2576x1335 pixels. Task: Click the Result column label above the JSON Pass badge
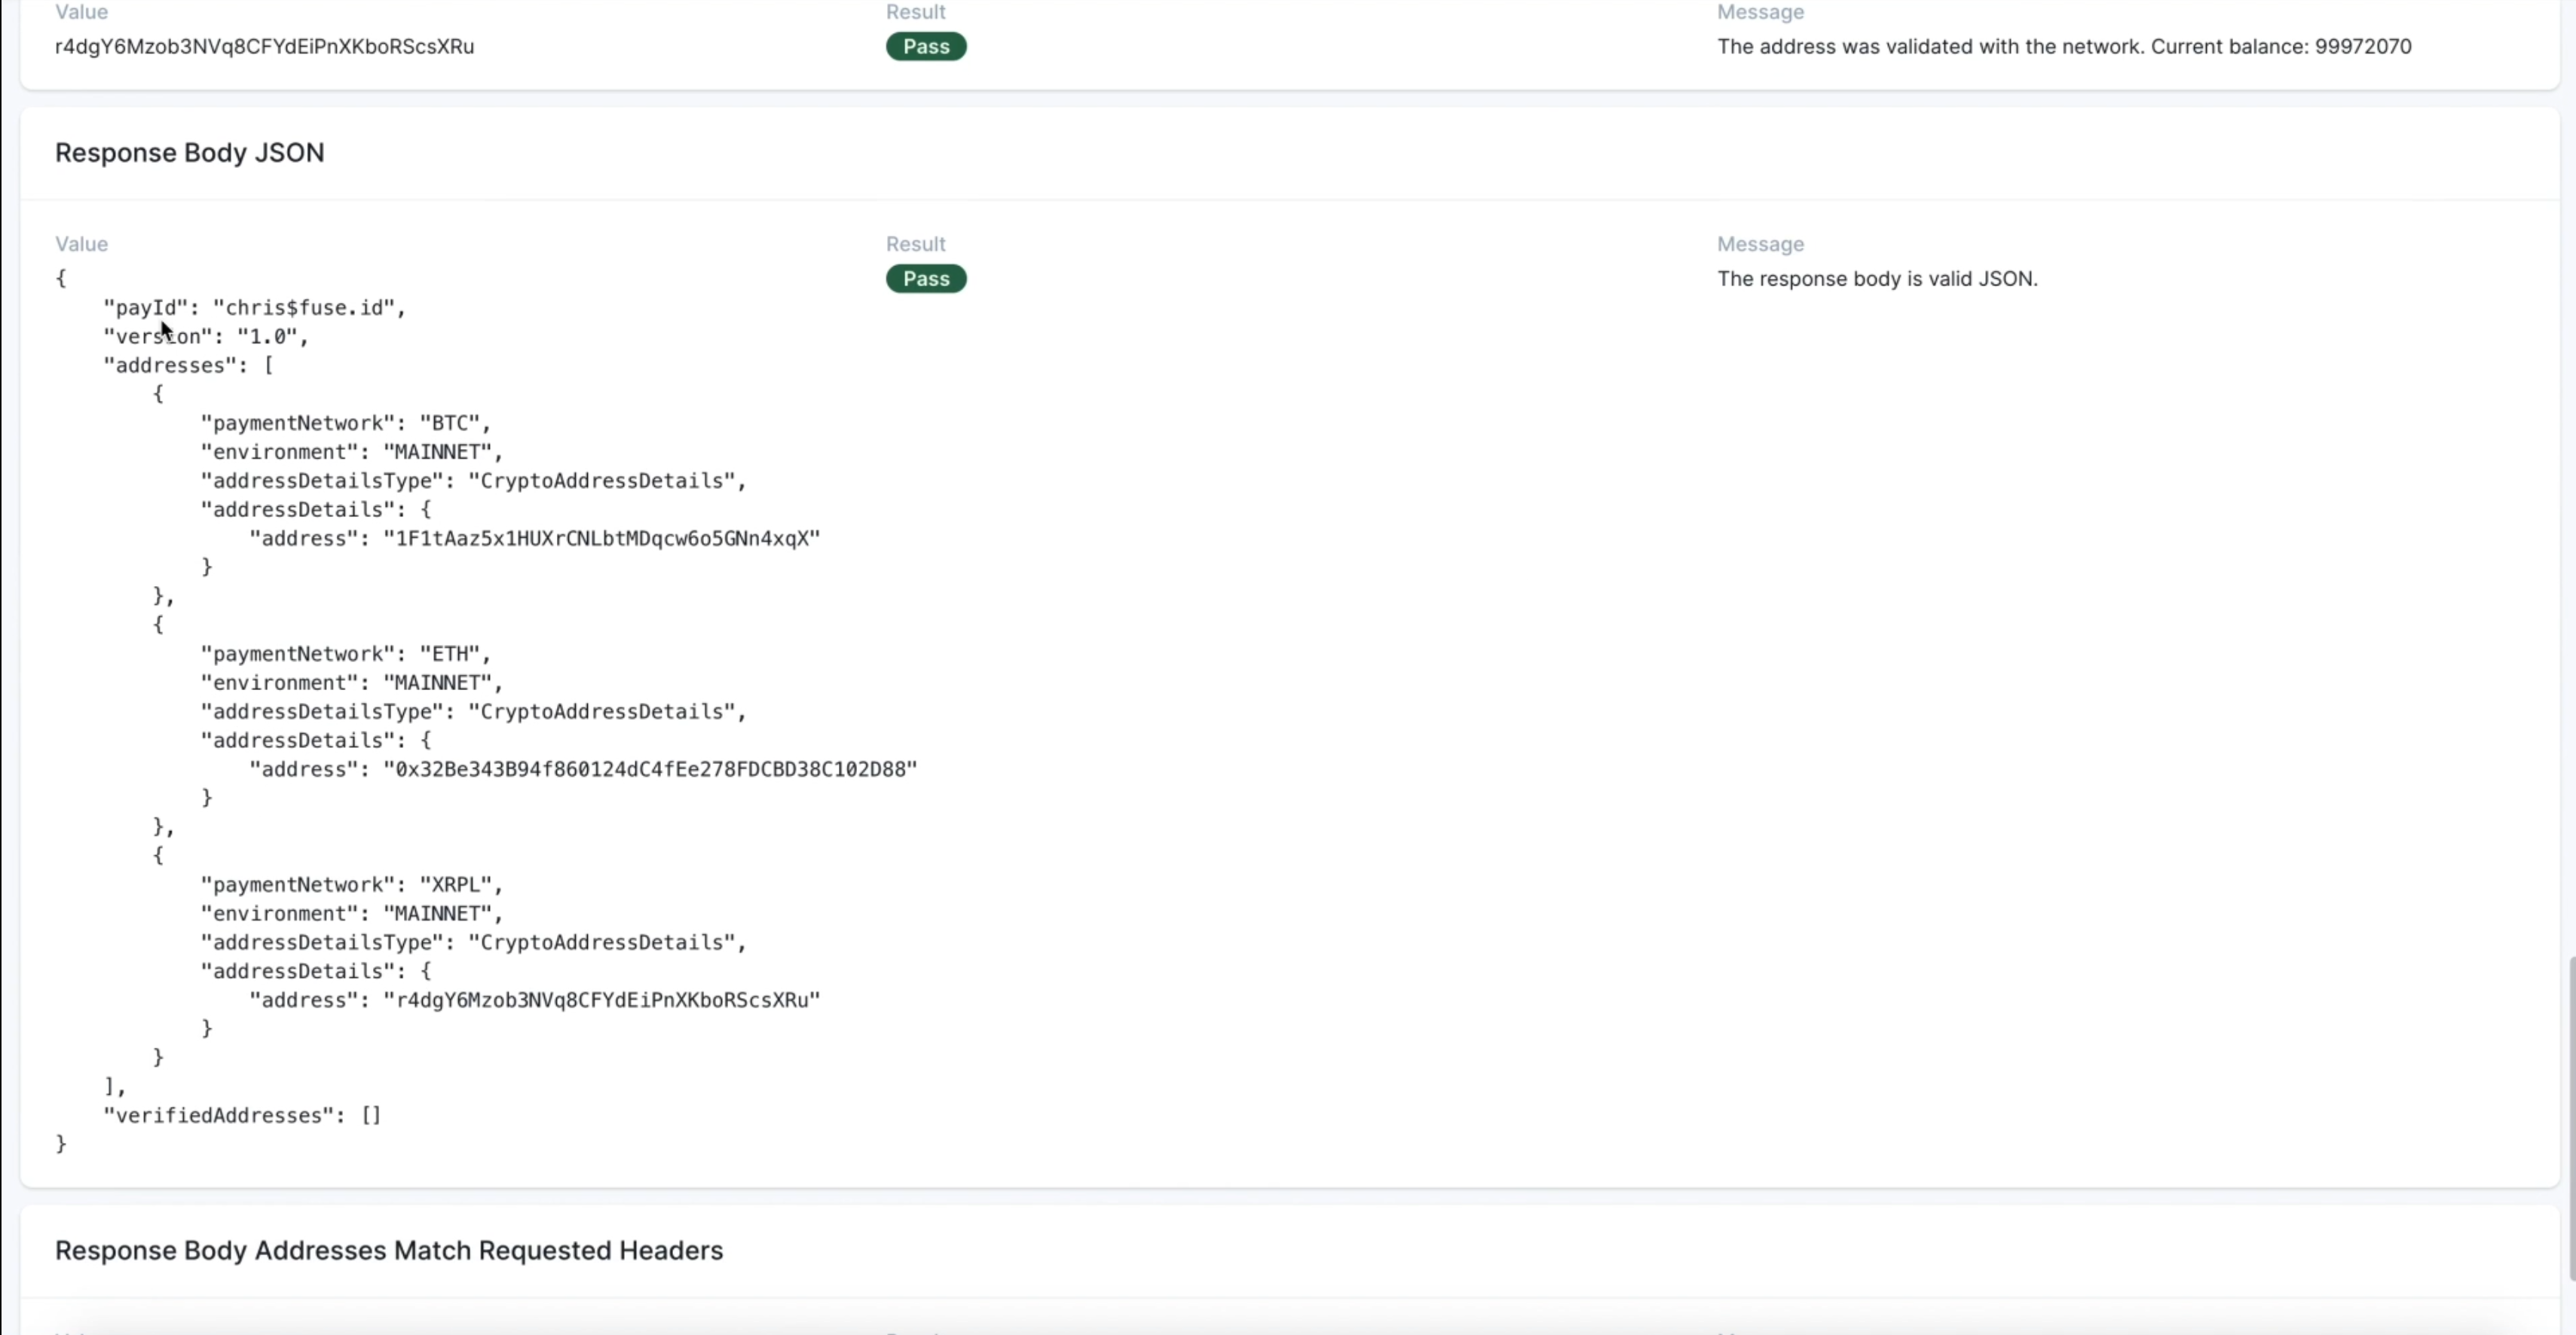[914, 244]
